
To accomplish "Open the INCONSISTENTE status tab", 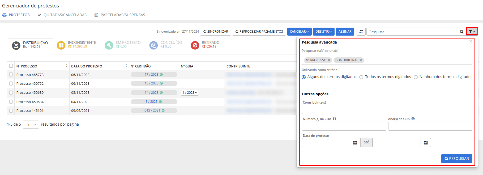I will [x=76, y=45].
